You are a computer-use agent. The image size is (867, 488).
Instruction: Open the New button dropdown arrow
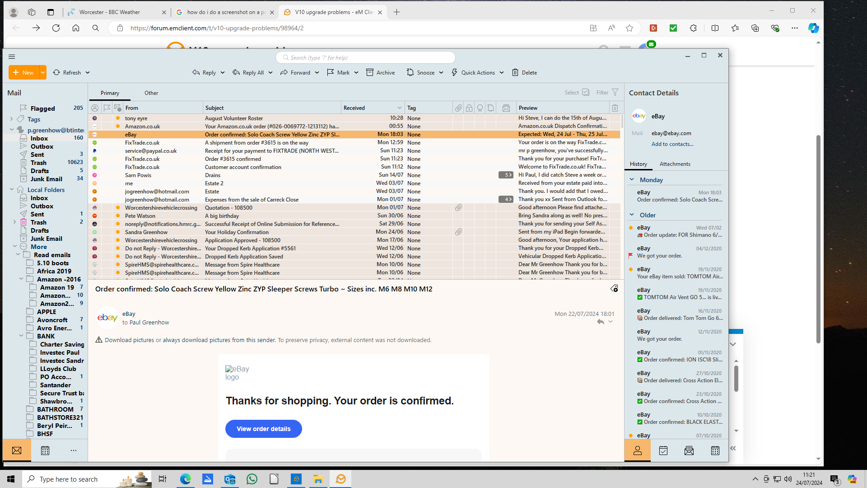tap(43, 72)
